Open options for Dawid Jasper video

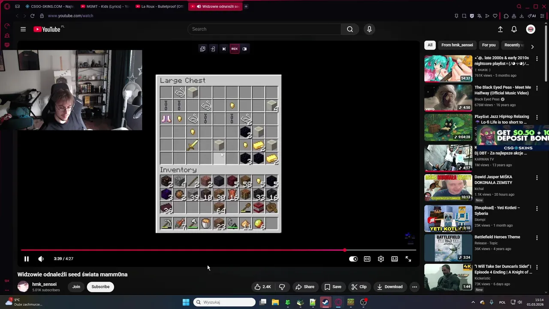(x=537, y=177)
